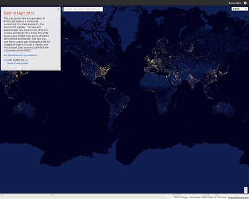249x199 pixels.
Task: Toggle the City Lights 2012 layer checkmark
Action: (x=5, y=60)
